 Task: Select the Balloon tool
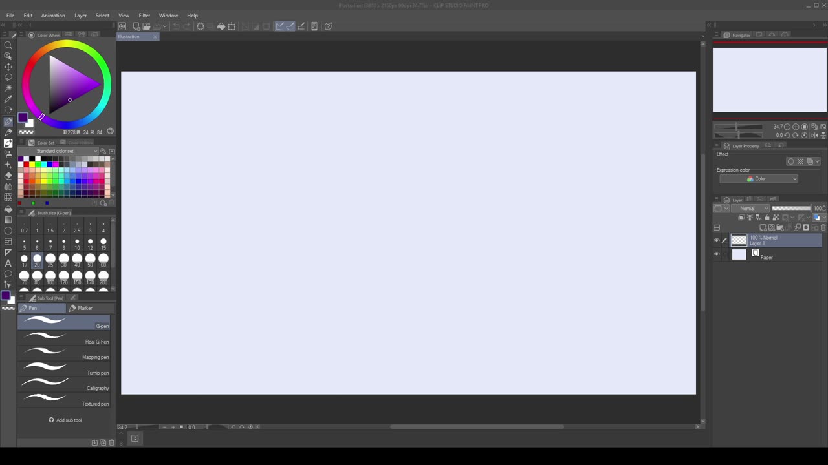(x=8, y=274)
